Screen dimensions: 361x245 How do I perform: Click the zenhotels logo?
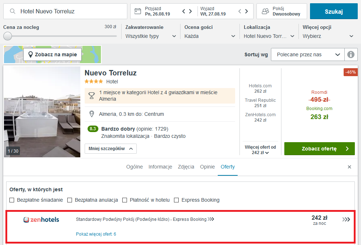(x=41, y=219)
